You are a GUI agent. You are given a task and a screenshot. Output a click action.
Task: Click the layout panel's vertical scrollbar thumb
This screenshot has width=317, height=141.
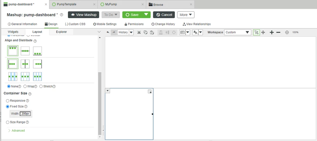click(99, 103)
